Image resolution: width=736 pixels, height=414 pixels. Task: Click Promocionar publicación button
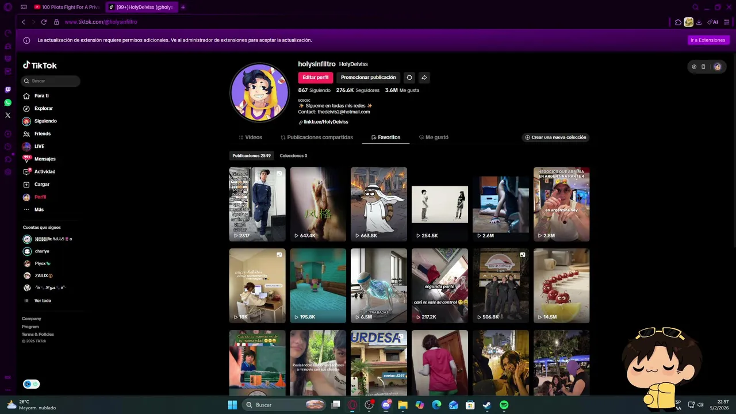tap(368, 78)
